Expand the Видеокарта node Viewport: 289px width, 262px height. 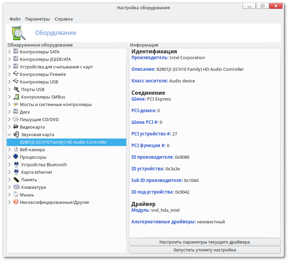click(x=10, y=127)
